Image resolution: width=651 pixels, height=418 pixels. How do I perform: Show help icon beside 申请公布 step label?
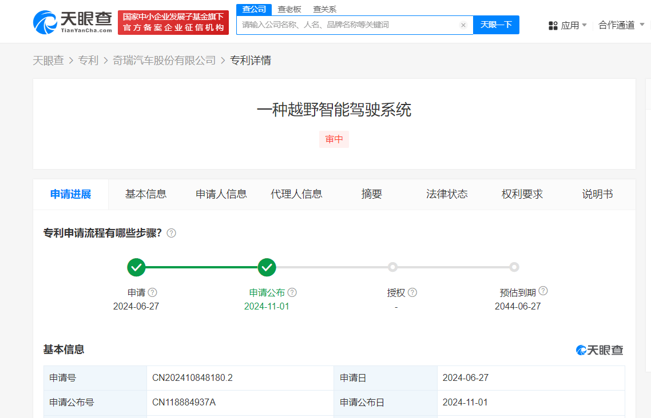(x=292, y=292)
